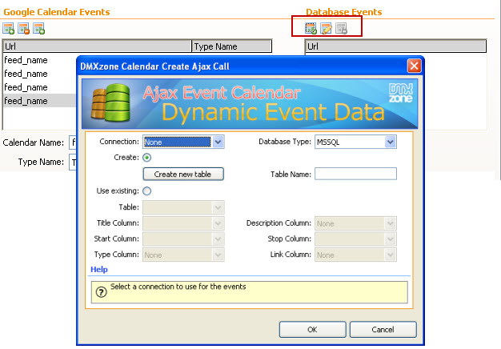501x349 pixels.
Task: Click the Create new table button
Action: (183, 174)
